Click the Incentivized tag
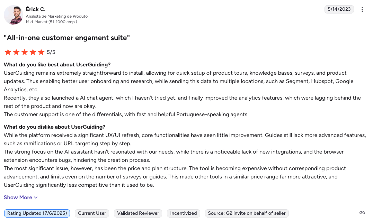373x221 pixels. pyautogui.click(x=184, y=213)
